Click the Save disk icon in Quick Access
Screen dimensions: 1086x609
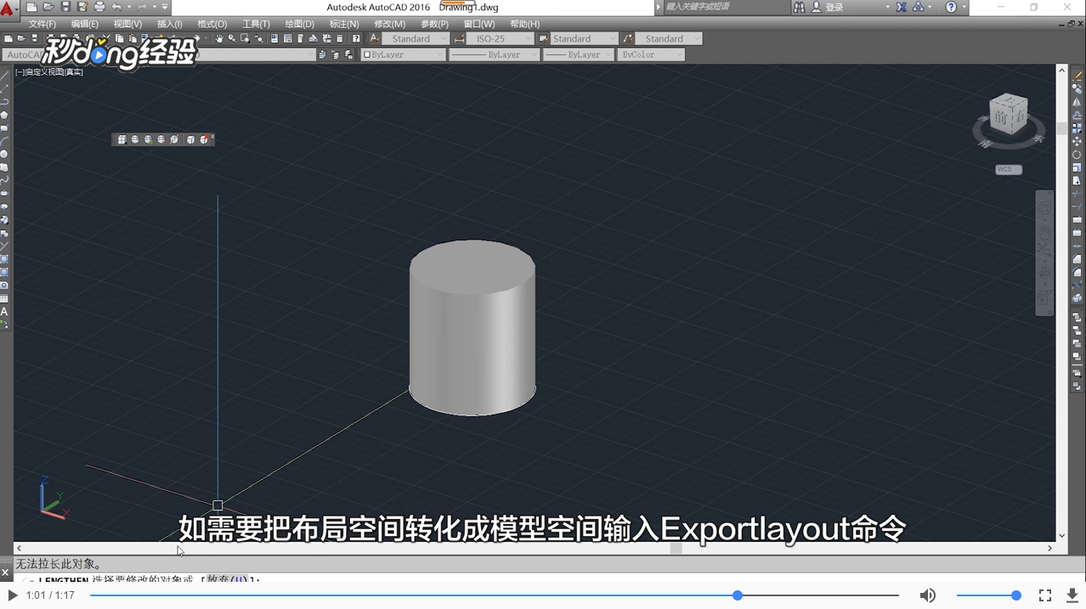pyautogui.click(x=65, y=8)
